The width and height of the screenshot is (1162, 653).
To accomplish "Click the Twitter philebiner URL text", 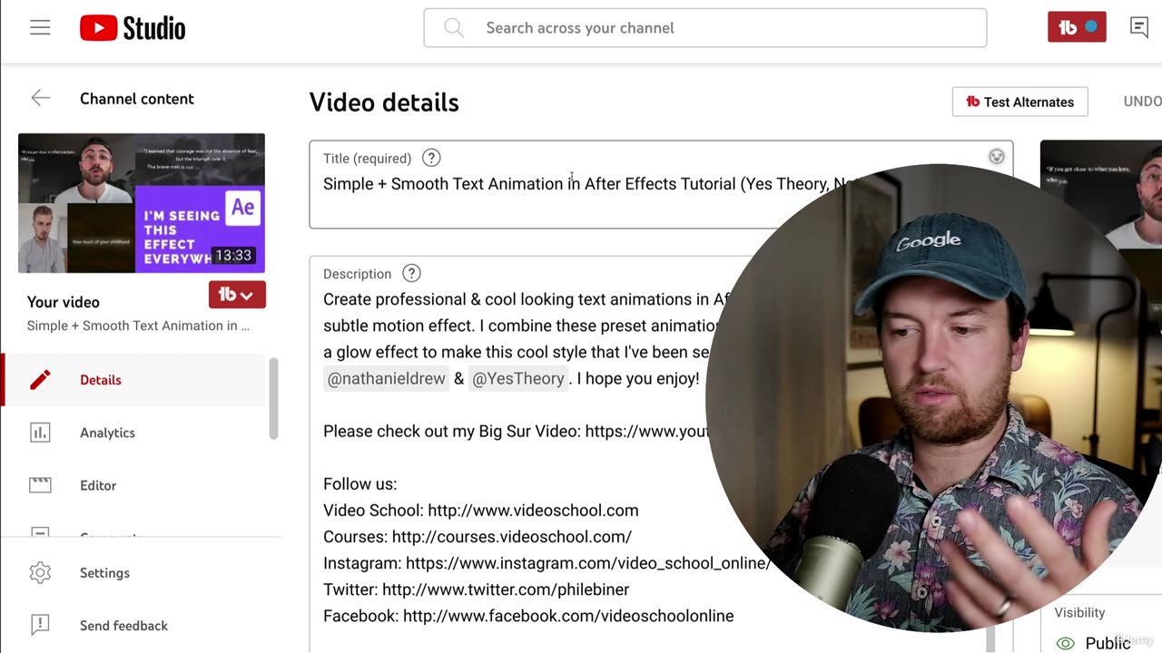I will 506,590.
